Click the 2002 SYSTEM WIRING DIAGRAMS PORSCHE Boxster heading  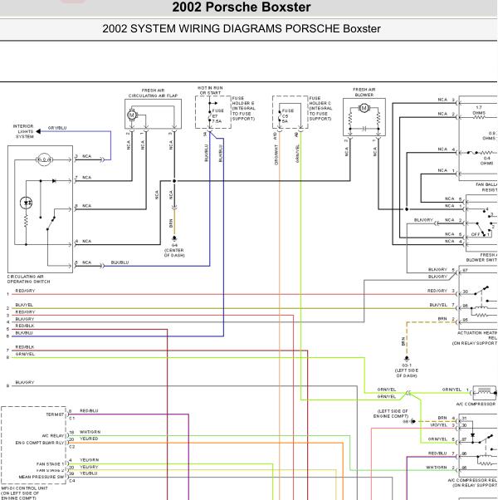pos(242,29)
